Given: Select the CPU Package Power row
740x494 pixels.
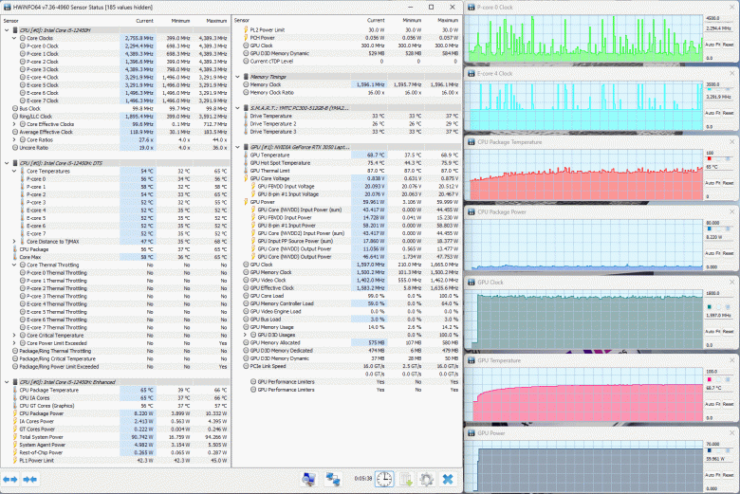Looking at the screenshot, I should tap(43, 413).
